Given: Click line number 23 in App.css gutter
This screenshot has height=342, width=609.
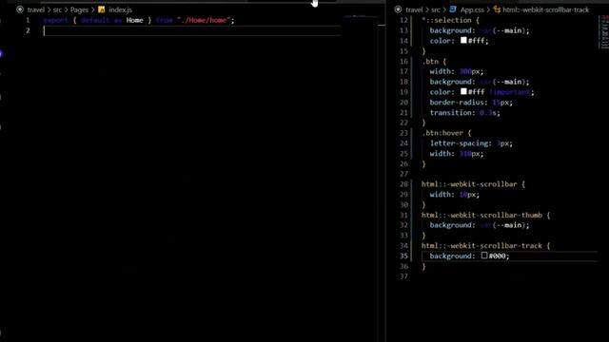Looking at the screenshot, I should click(x=403, y=133).
